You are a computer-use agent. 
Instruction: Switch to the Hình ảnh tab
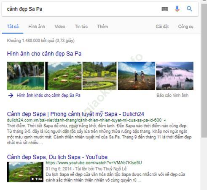(37, 27)
